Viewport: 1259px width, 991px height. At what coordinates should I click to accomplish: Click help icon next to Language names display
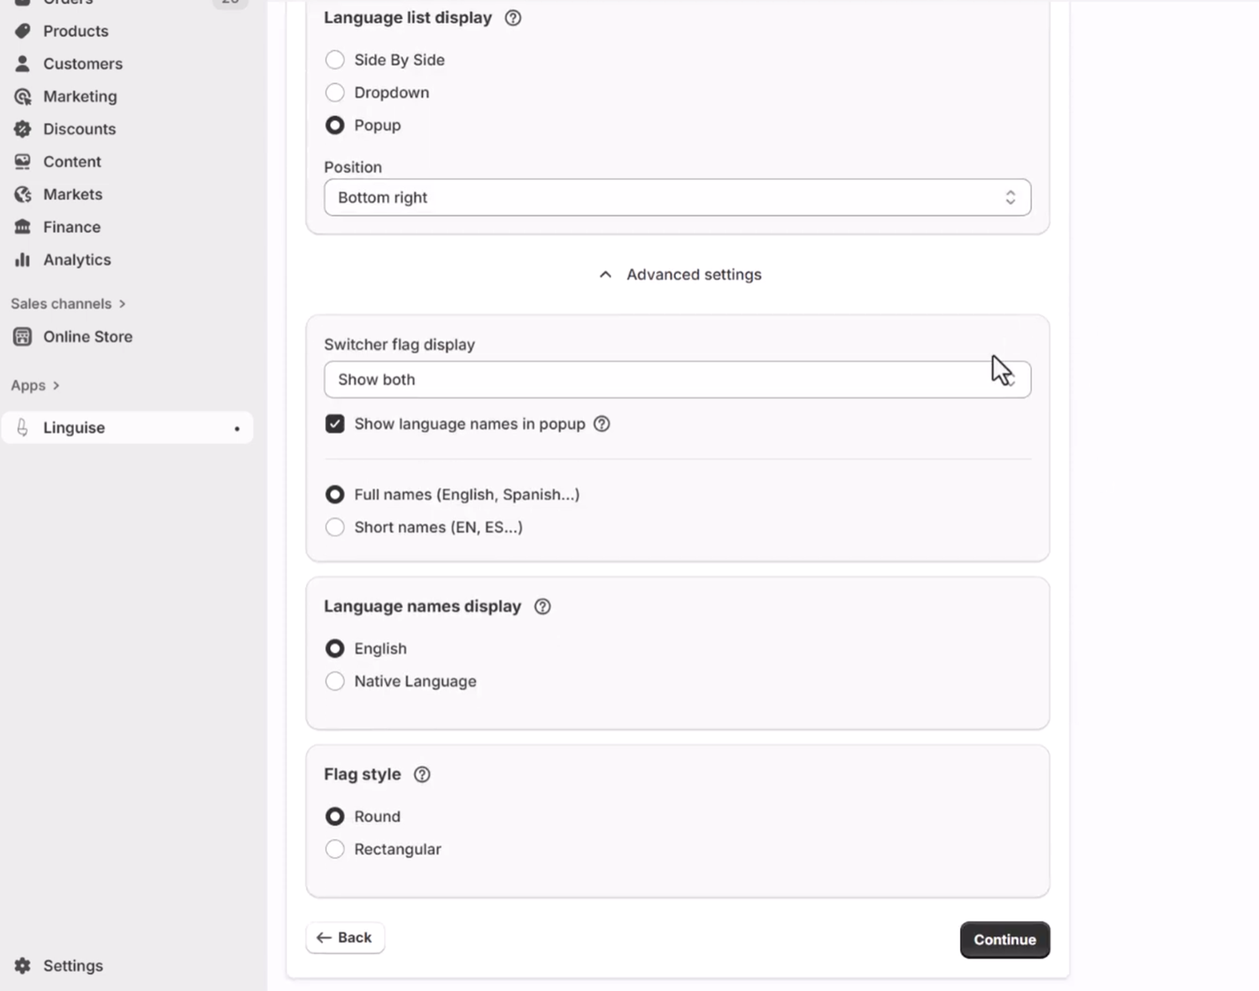[x=543, y=607]
